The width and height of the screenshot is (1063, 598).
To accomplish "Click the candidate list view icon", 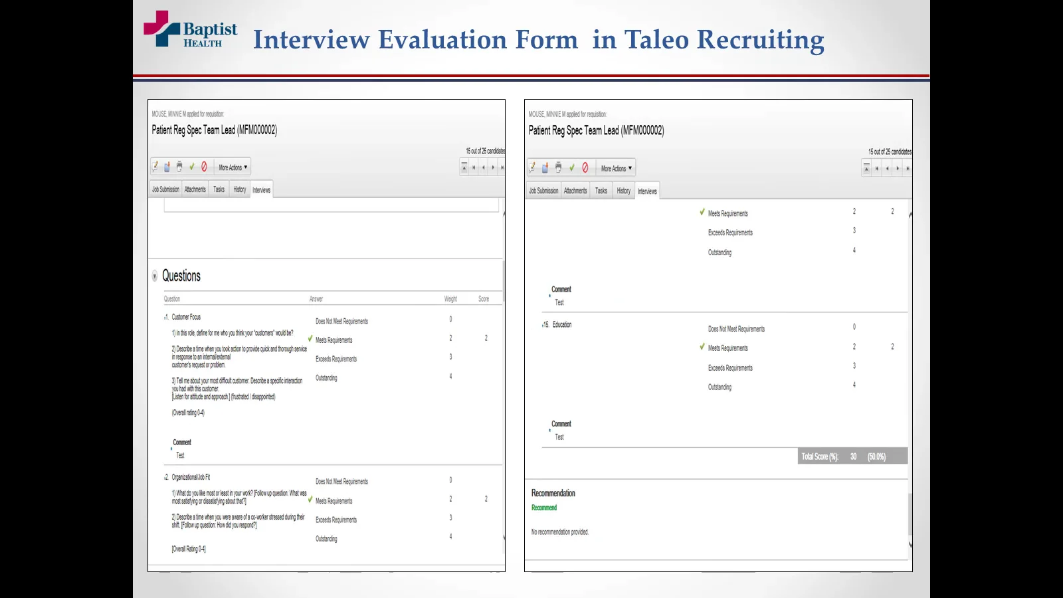I will (463, 167).
